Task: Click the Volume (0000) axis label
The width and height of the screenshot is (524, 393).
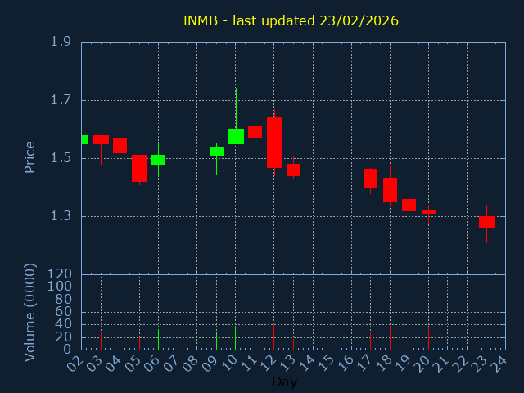Action: click(30, 312)
